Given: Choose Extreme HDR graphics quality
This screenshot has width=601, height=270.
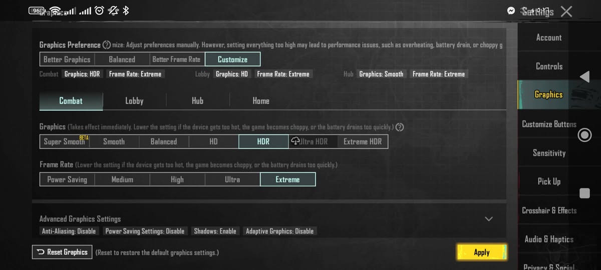Looking at the screenshot, I should [363, 141].
